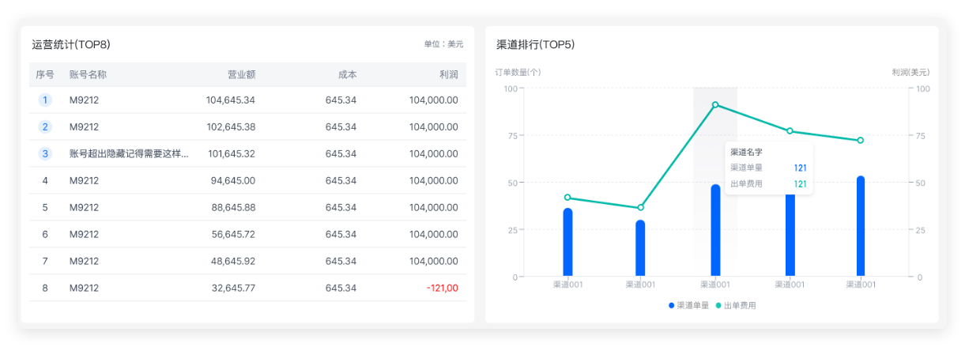Click the red negative profit value -121,00
This screenshot has height=347, width=965.
442,289
